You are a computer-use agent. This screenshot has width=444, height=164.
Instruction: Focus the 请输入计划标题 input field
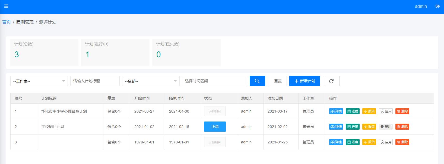(x=95, y=81)
